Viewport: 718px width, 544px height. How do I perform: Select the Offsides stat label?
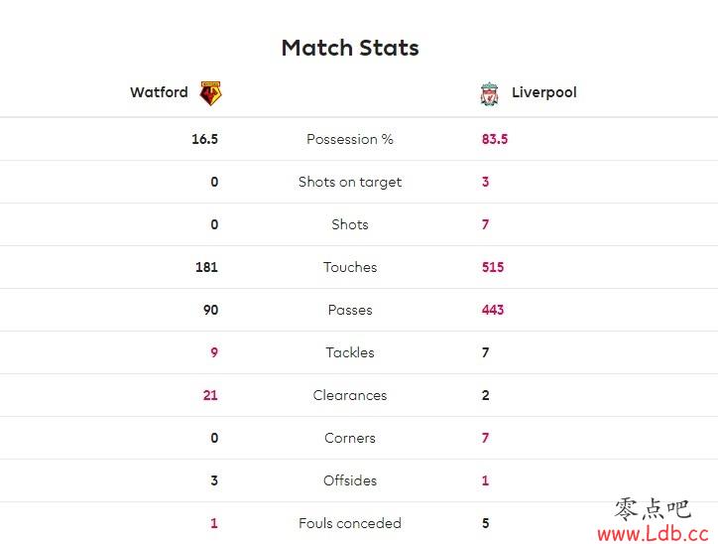click(x=350, y=480)
